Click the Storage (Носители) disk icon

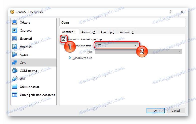click(x=15, y=46)
